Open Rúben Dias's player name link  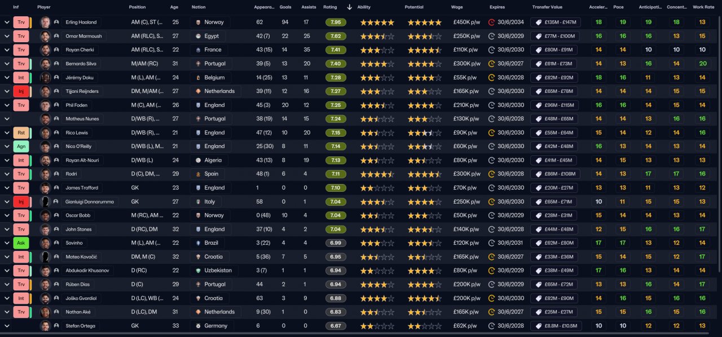point(78,284)
